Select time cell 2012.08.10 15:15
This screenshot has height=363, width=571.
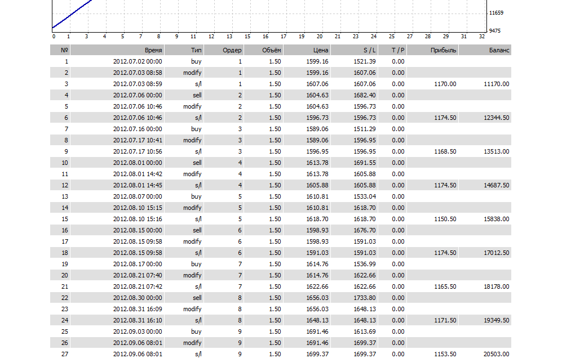coord(138,208)
